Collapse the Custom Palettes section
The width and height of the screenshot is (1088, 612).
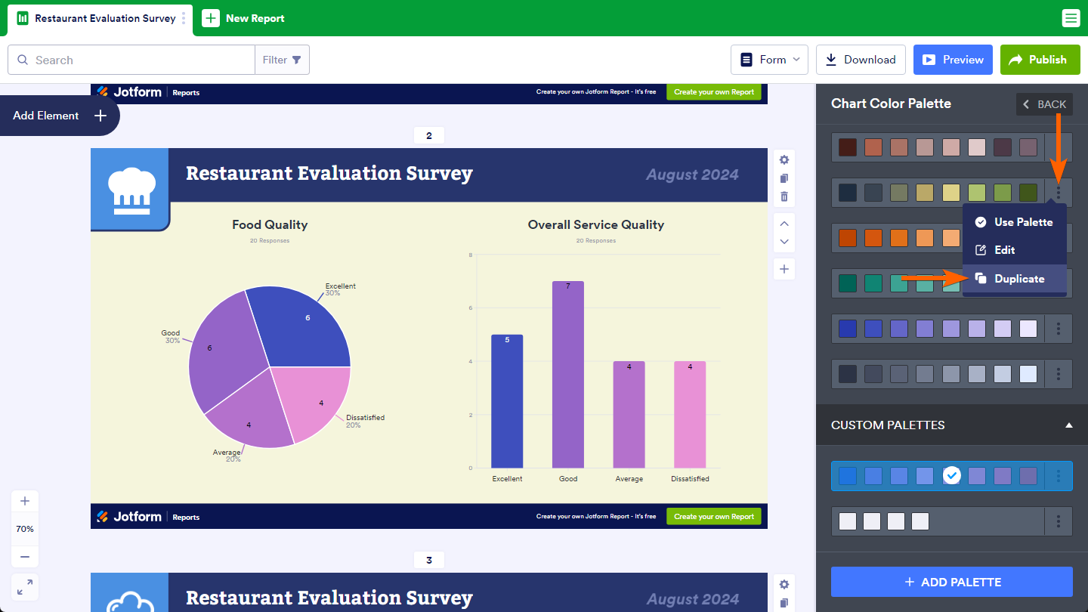[x=1069, y=425]
